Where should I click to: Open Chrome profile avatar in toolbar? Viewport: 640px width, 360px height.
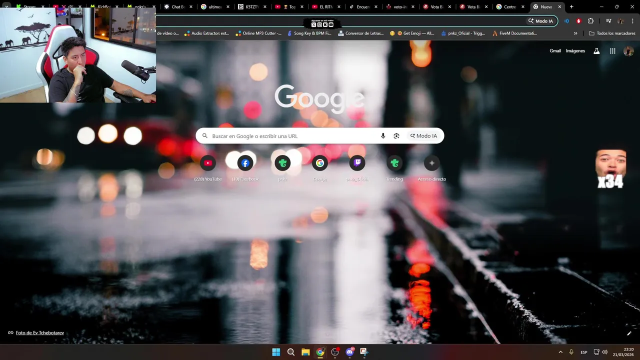(620, 21)
